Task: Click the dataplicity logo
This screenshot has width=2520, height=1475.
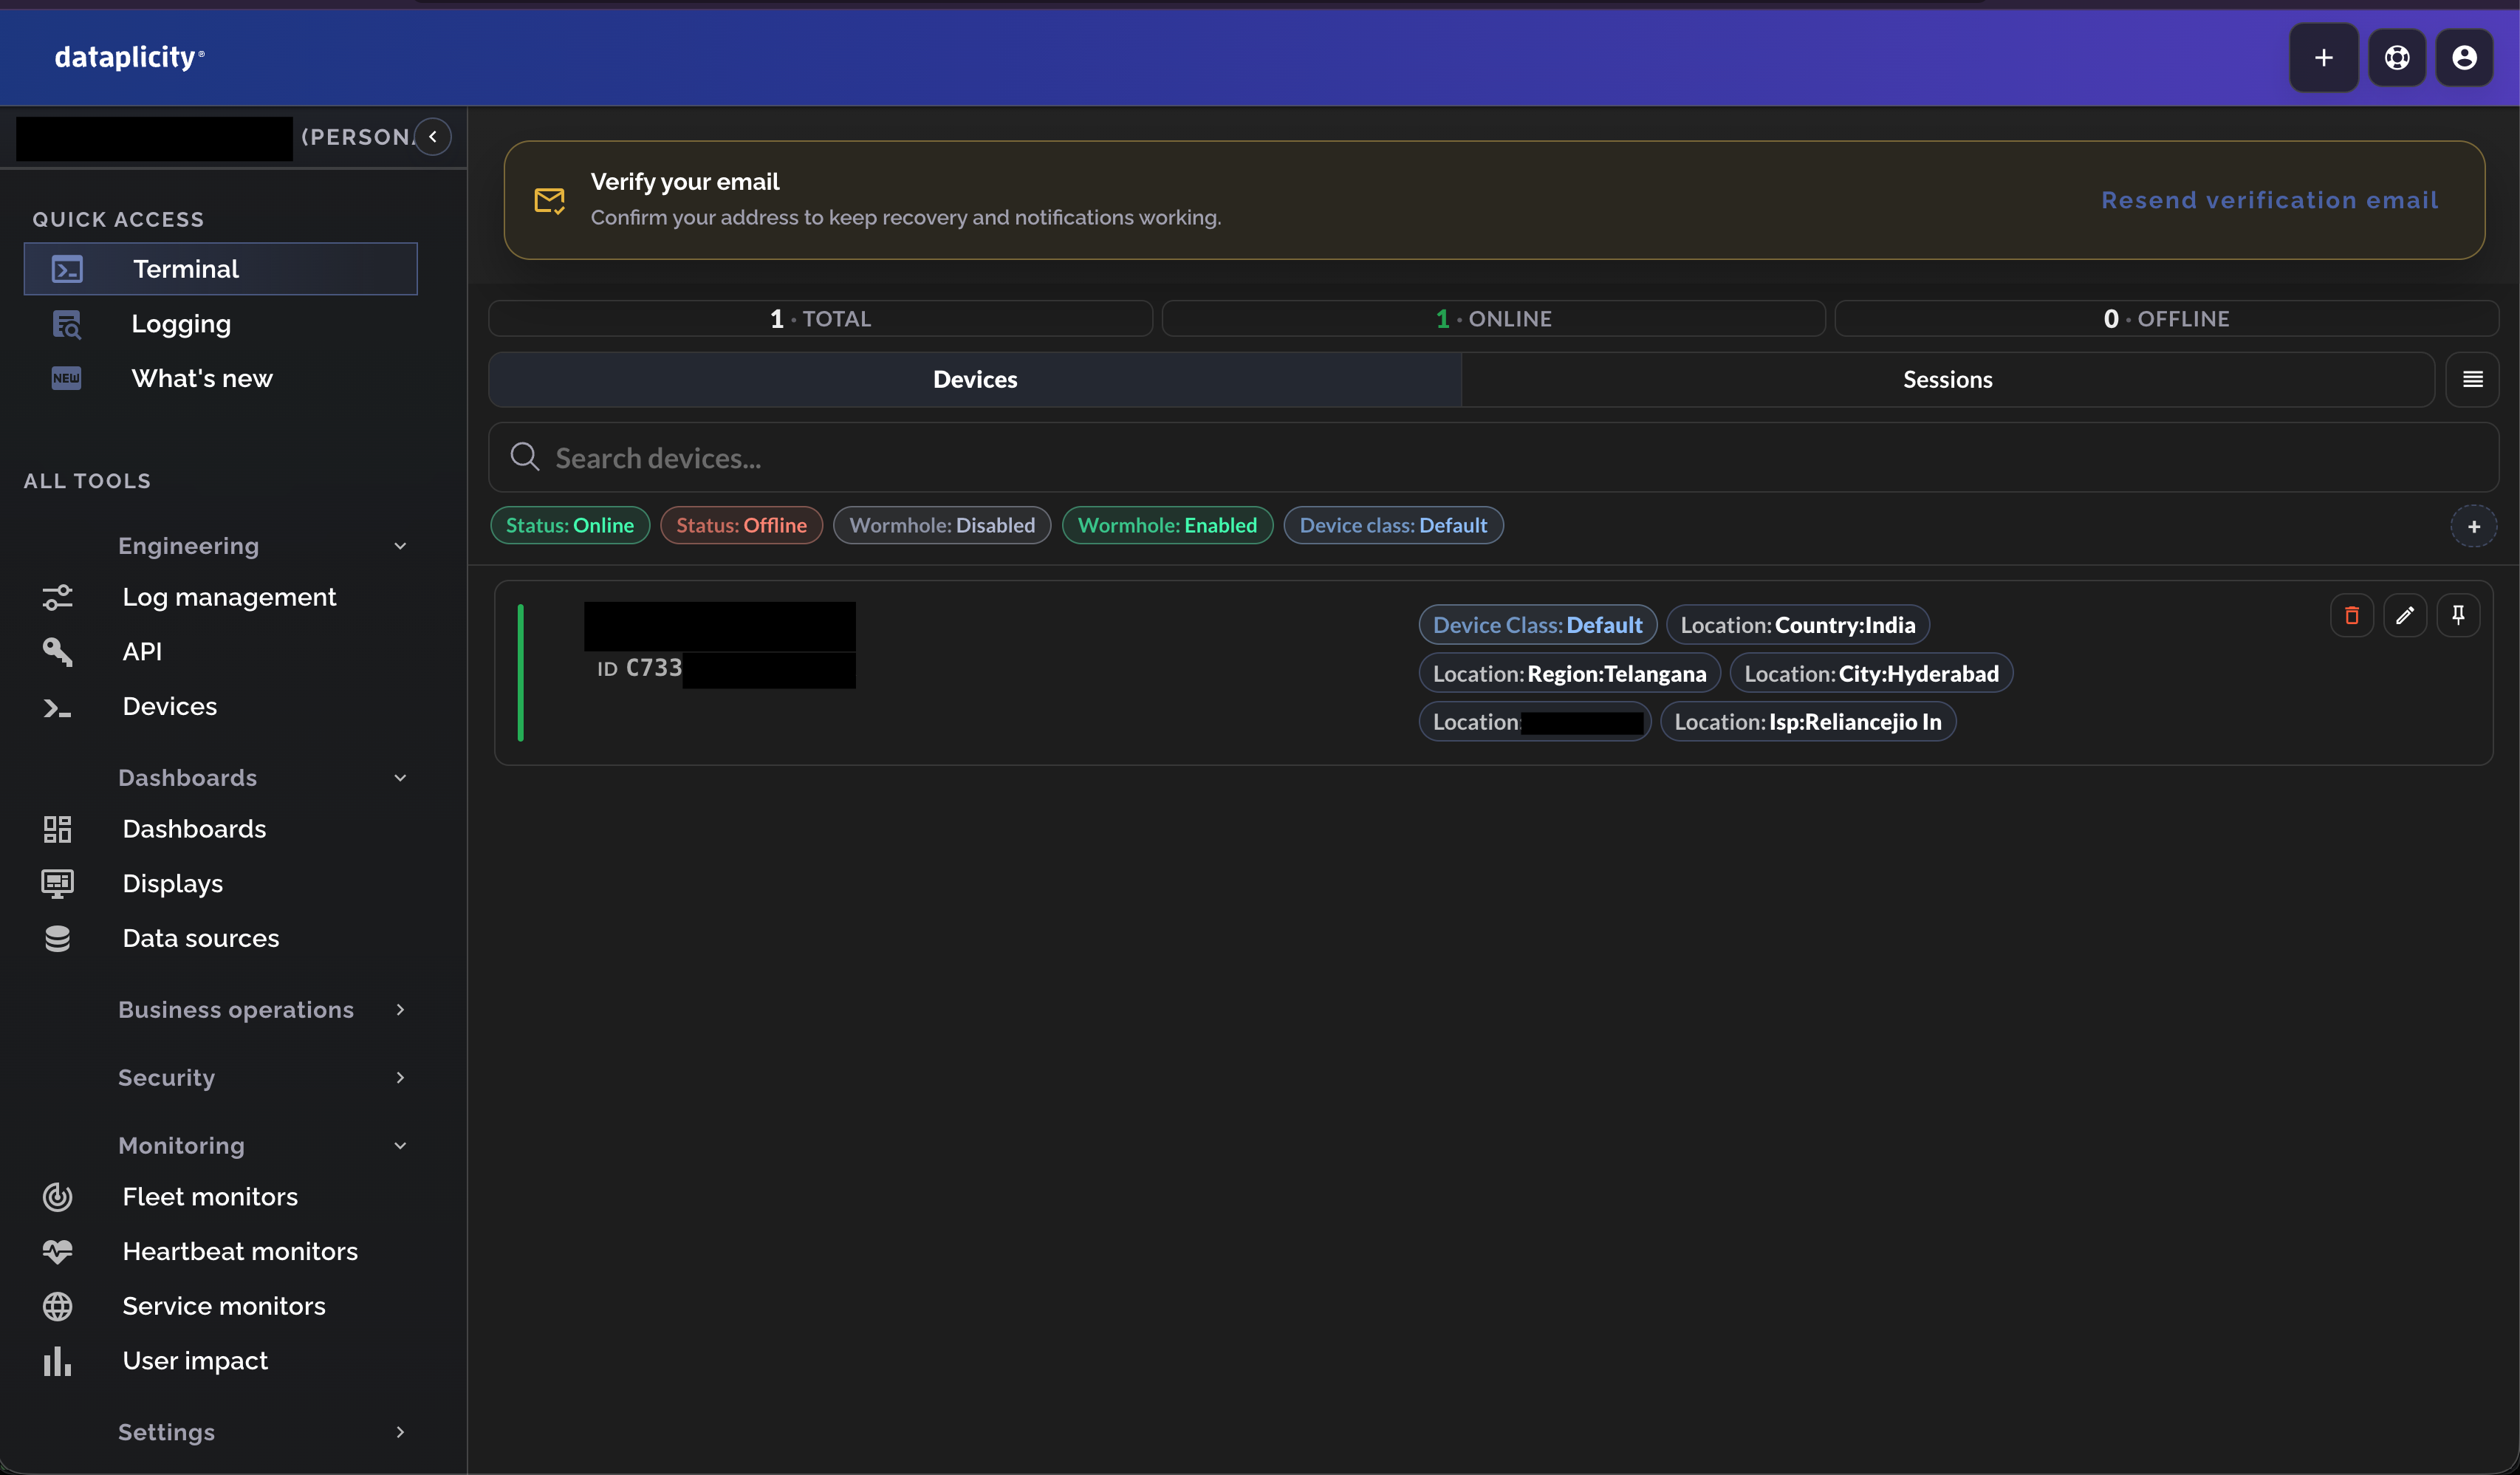Action: point(129,58)
